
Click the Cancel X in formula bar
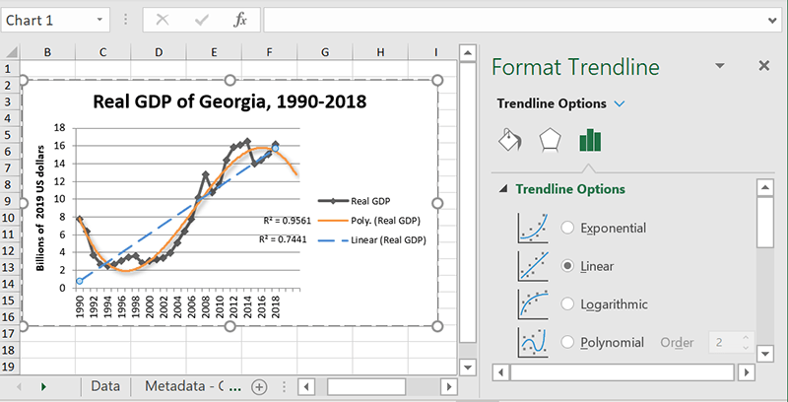pyautogui.click(x=163, y=20)
